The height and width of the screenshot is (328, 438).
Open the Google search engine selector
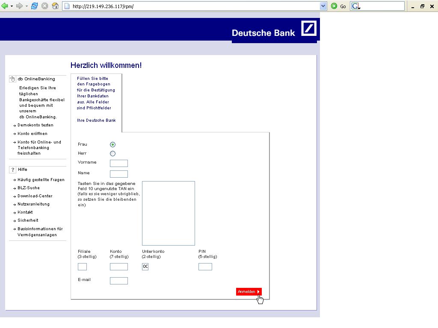[x=356, y=6]
